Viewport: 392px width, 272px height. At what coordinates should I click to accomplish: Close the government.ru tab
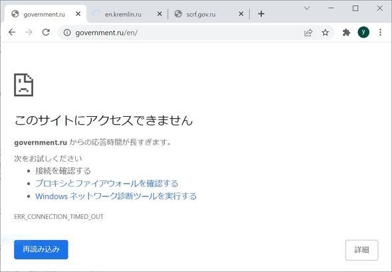(x=78, y=14)
